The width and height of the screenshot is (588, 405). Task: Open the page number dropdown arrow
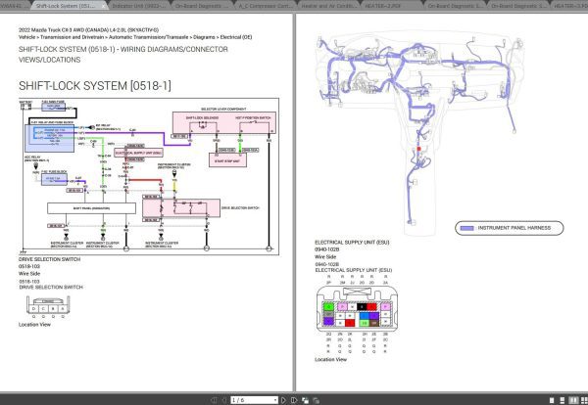click(275, 400)
